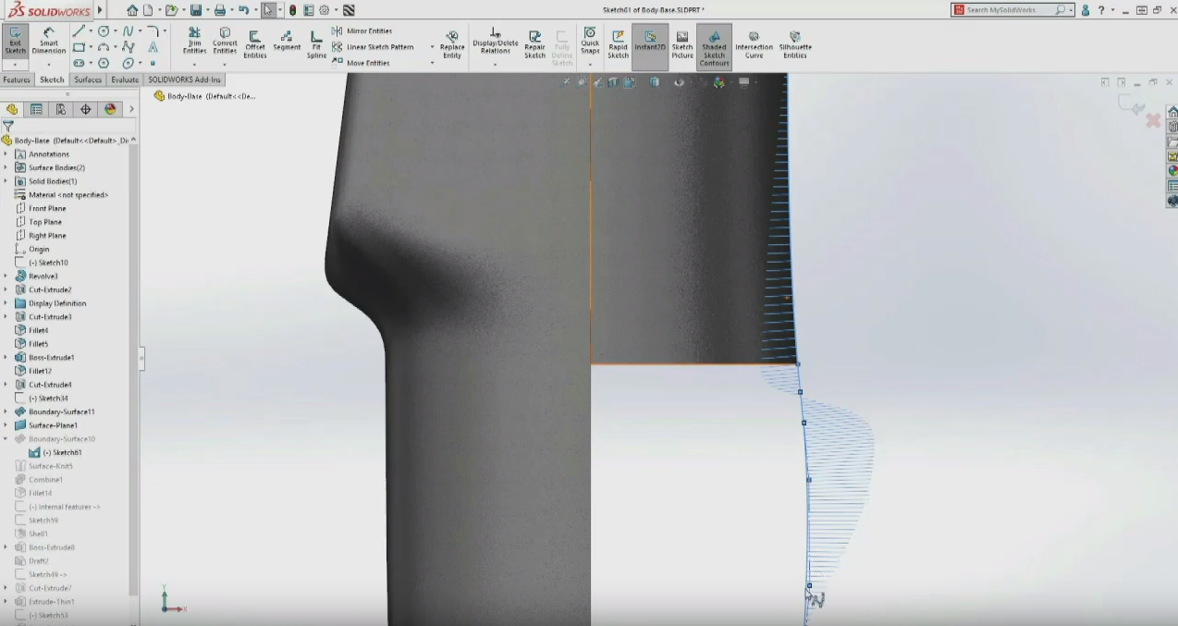The image size is (1178, 626).
Task: Select the Corner Rectangle tool
Action: [79, 47]
